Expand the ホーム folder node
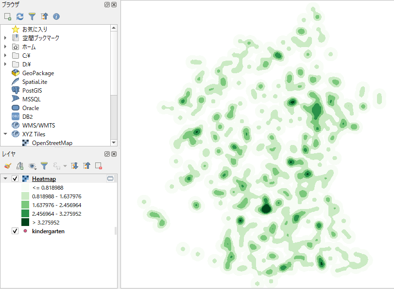This screenshot has height=289, width=394. coord(5,47)
